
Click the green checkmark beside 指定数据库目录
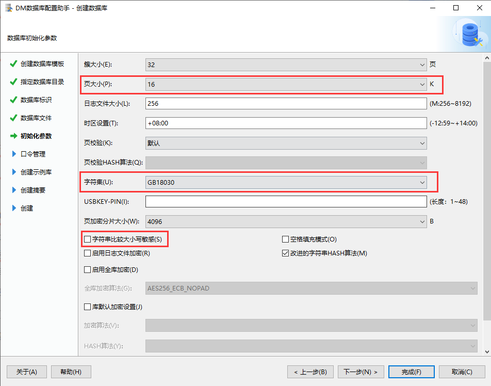coord(13,82)
